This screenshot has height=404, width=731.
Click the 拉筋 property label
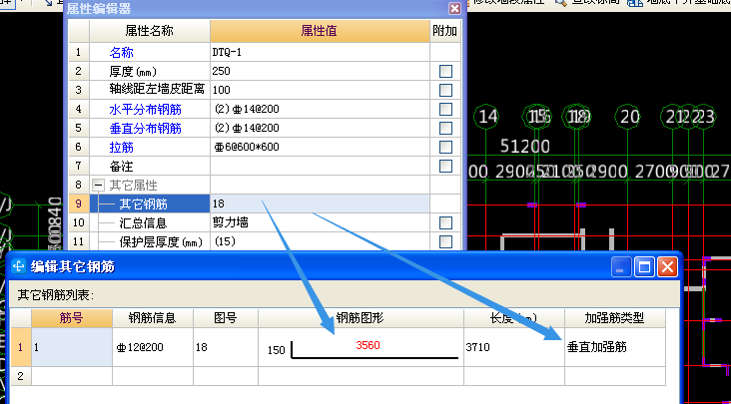pyautogui.click(x=121, y=148)
